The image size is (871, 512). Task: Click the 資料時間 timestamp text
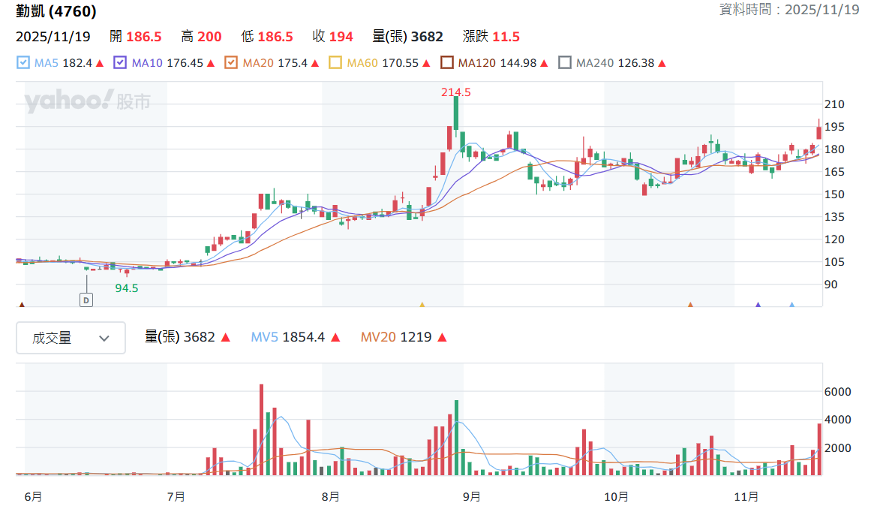[789, 10]
